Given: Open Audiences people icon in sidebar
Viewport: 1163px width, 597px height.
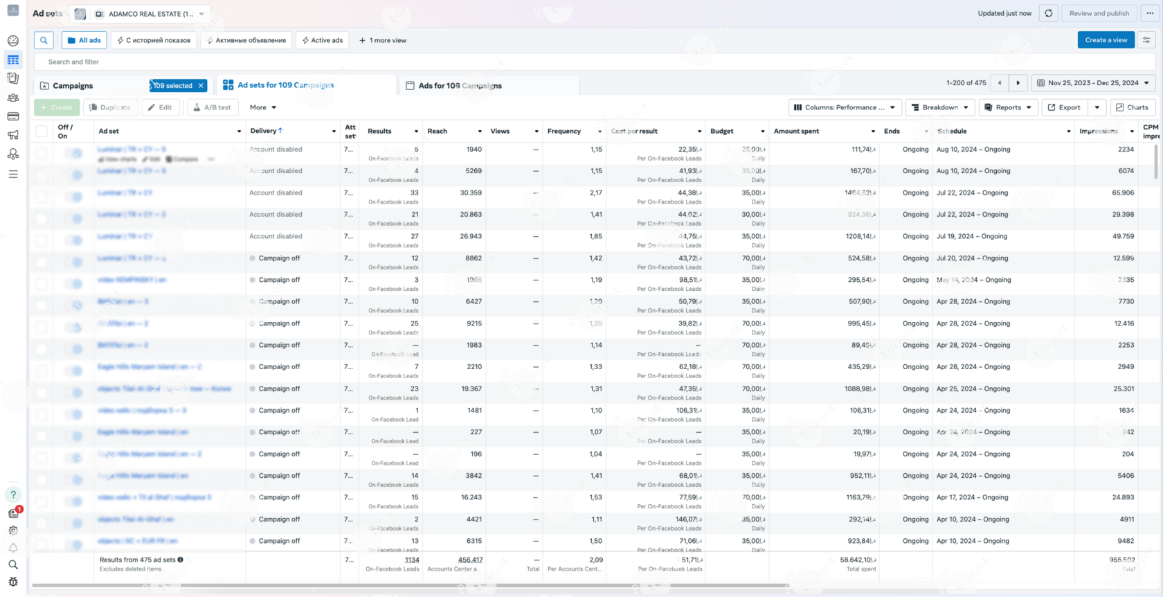Looking at the screenshot, I should point(13,98).
